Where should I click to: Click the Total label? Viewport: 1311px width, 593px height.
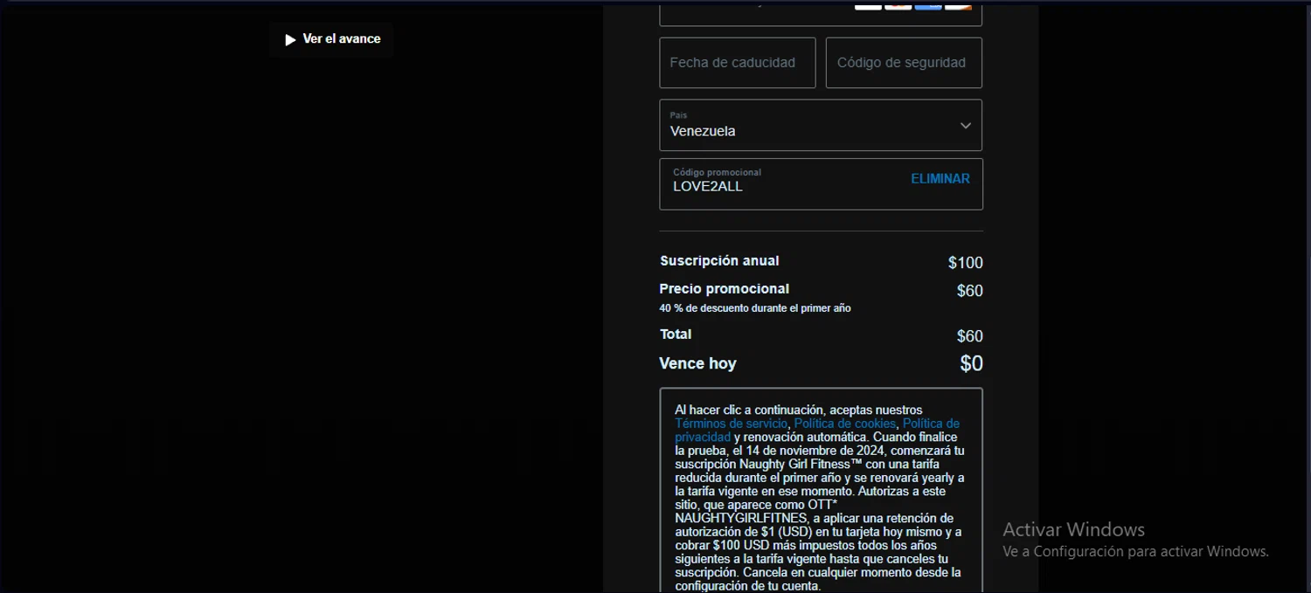(676, 334)
